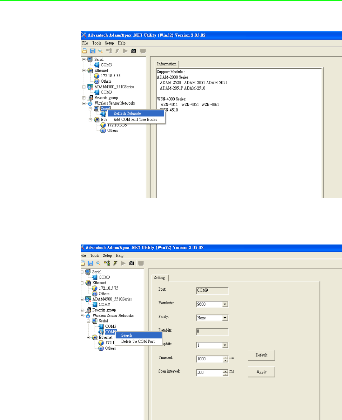Viewport: 342px width, 420px height.
Task: Click lightning bolt icon in Setting window toolbar
Action: pos(115,263)
